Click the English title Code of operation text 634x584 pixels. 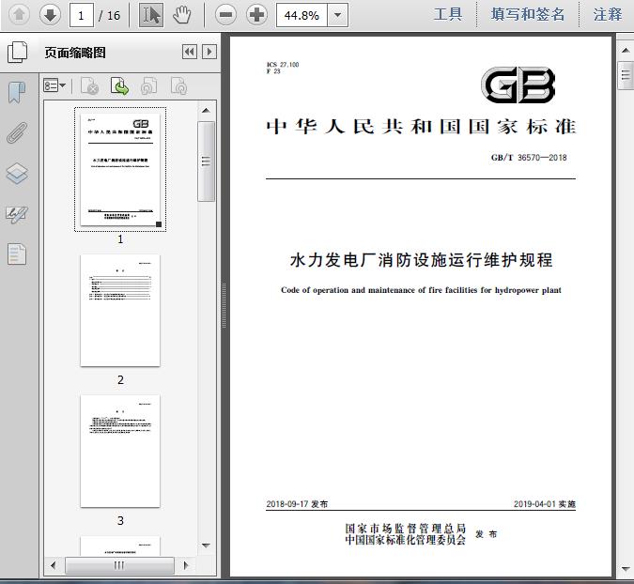421,290
